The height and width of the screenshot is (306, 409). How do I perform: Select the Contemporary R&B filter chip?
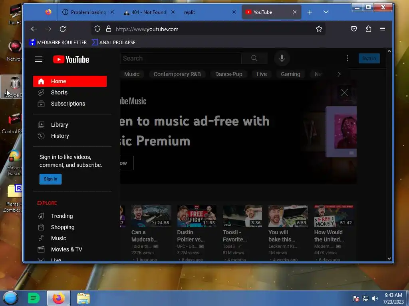(177, 74)
